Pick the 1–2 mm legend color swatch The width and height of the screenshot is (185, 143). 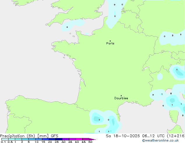18,139
